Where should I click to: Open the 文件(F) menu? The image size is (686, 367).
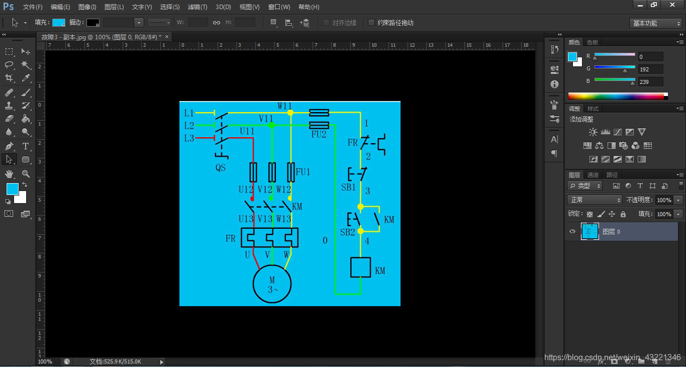click(x=33, y=7)
